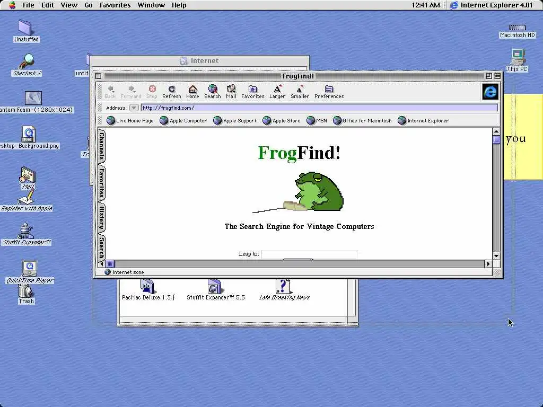Open the Search toolbar button
The height and width of the screenshot is (407, 543).
212,92
